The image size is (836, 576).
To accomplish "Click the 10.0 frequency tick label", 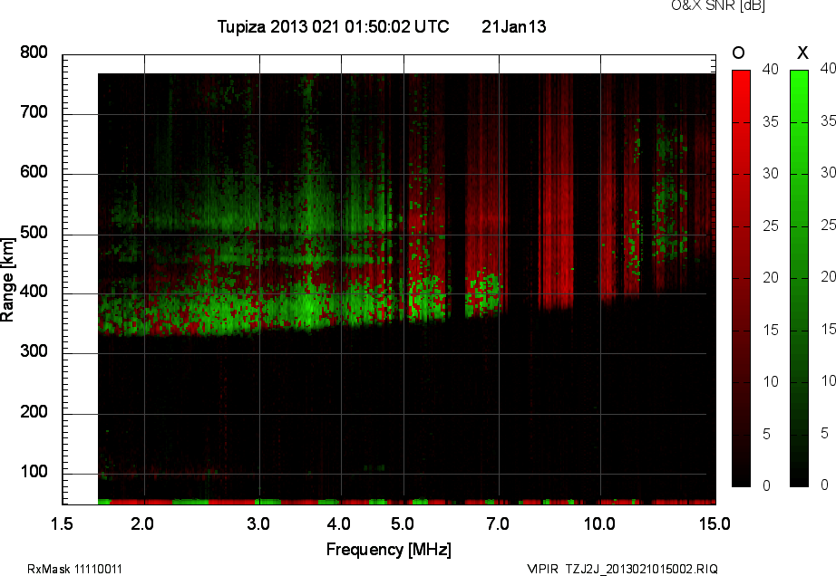I will tap(599, 523).
